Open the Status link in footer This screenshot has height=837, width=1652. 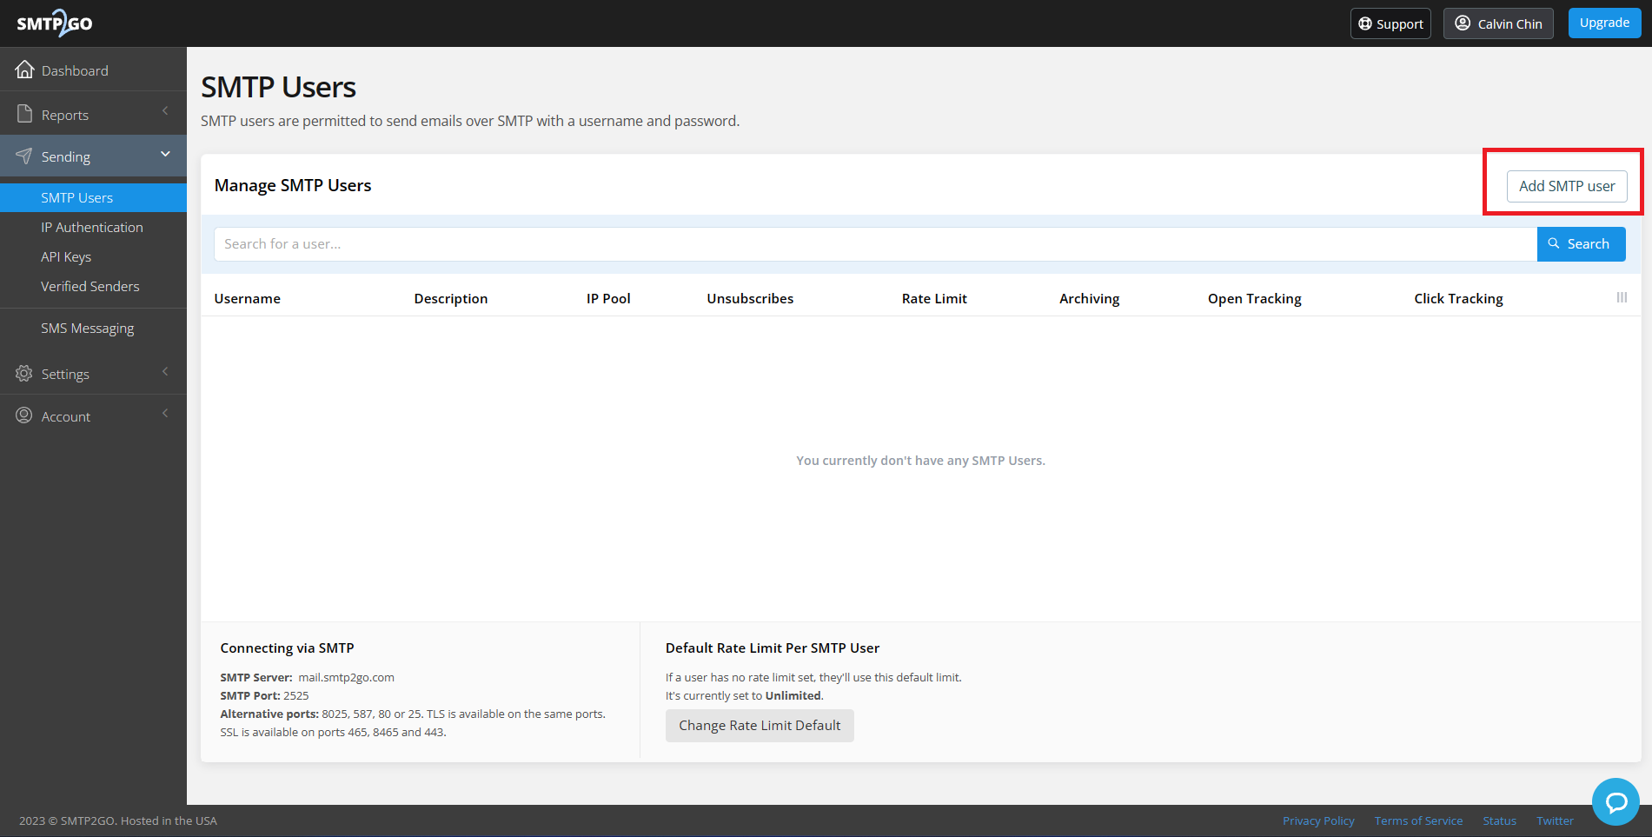pos(1499,820)
